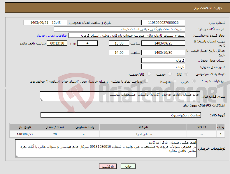
Task: Click the buyer organization name field
Action: (x=120, y=29)
